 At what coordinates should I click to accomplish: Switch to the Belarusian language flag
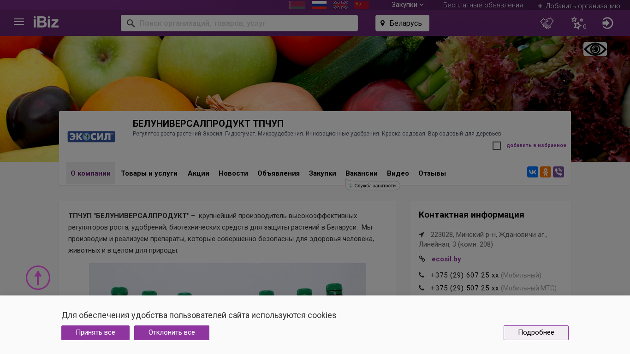297,5
